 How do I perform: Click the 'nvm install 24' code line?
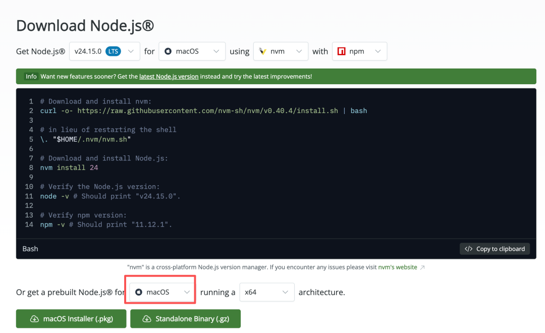click(69, 168)
